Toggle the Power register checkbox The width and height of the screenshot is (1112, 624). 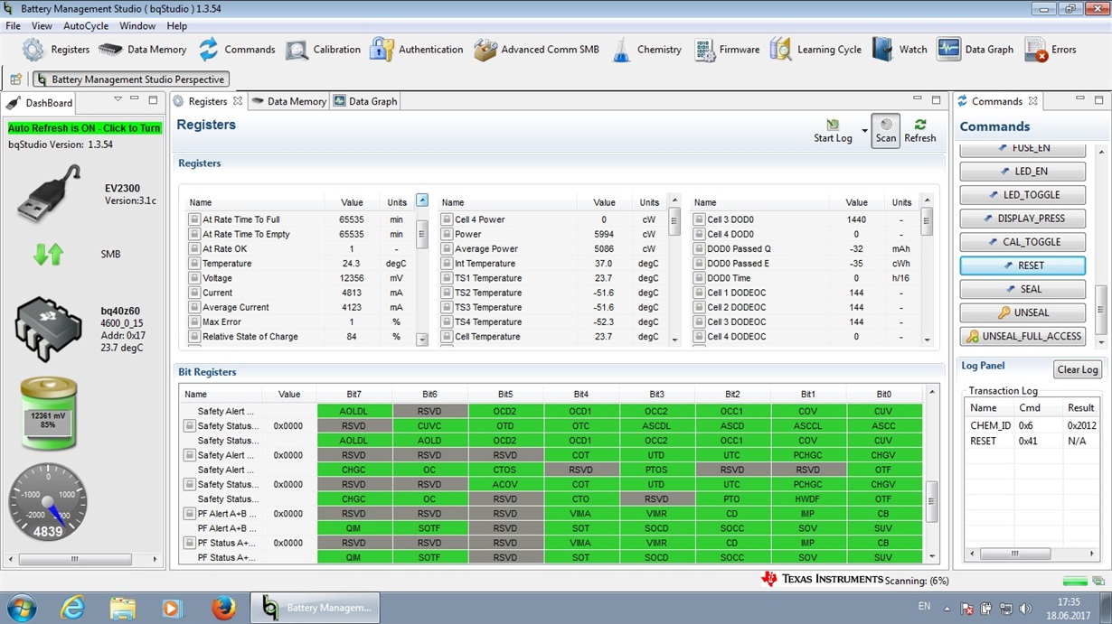point(447,234)
